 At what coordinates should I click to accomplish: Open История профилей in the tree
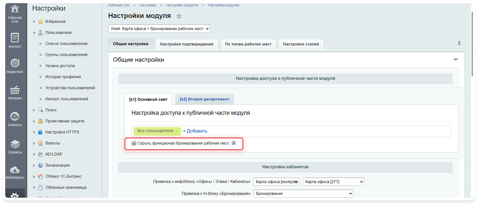coord(63,77)
